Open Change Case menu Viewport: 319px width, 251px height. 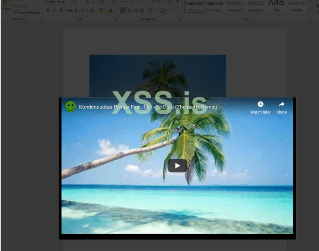[103, 2]
